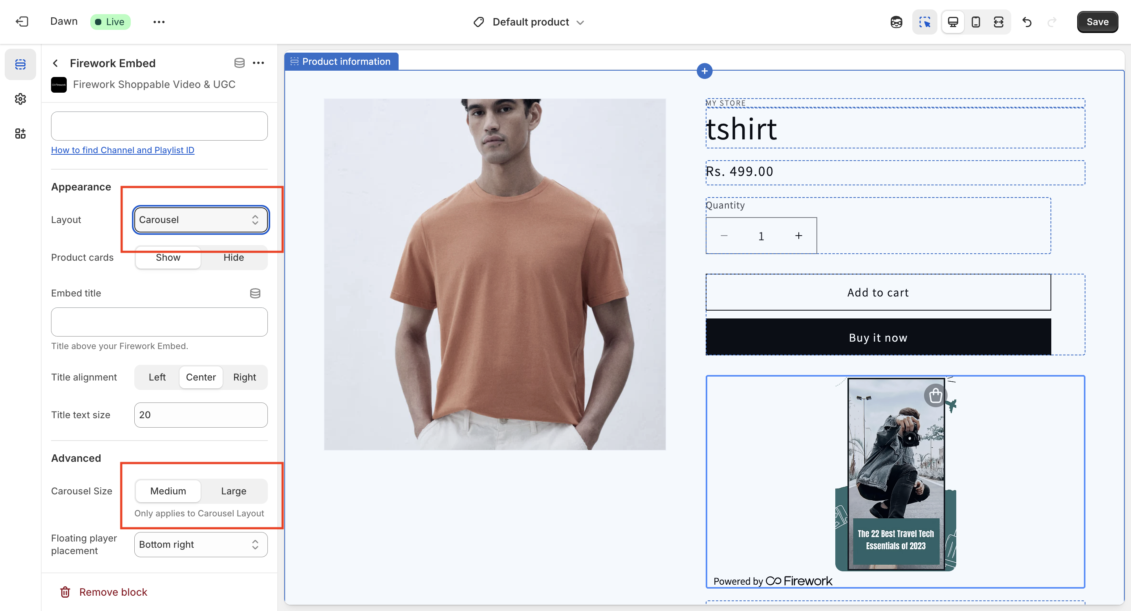Connect dynamic source for Embed title
This screenshot has width=1131, height=611.
[x=255, y=293]
